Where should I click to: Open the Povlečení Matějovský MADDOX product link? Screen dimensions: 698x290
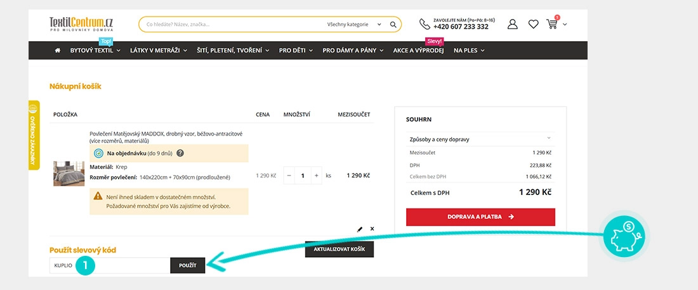[x=166, y=137]
